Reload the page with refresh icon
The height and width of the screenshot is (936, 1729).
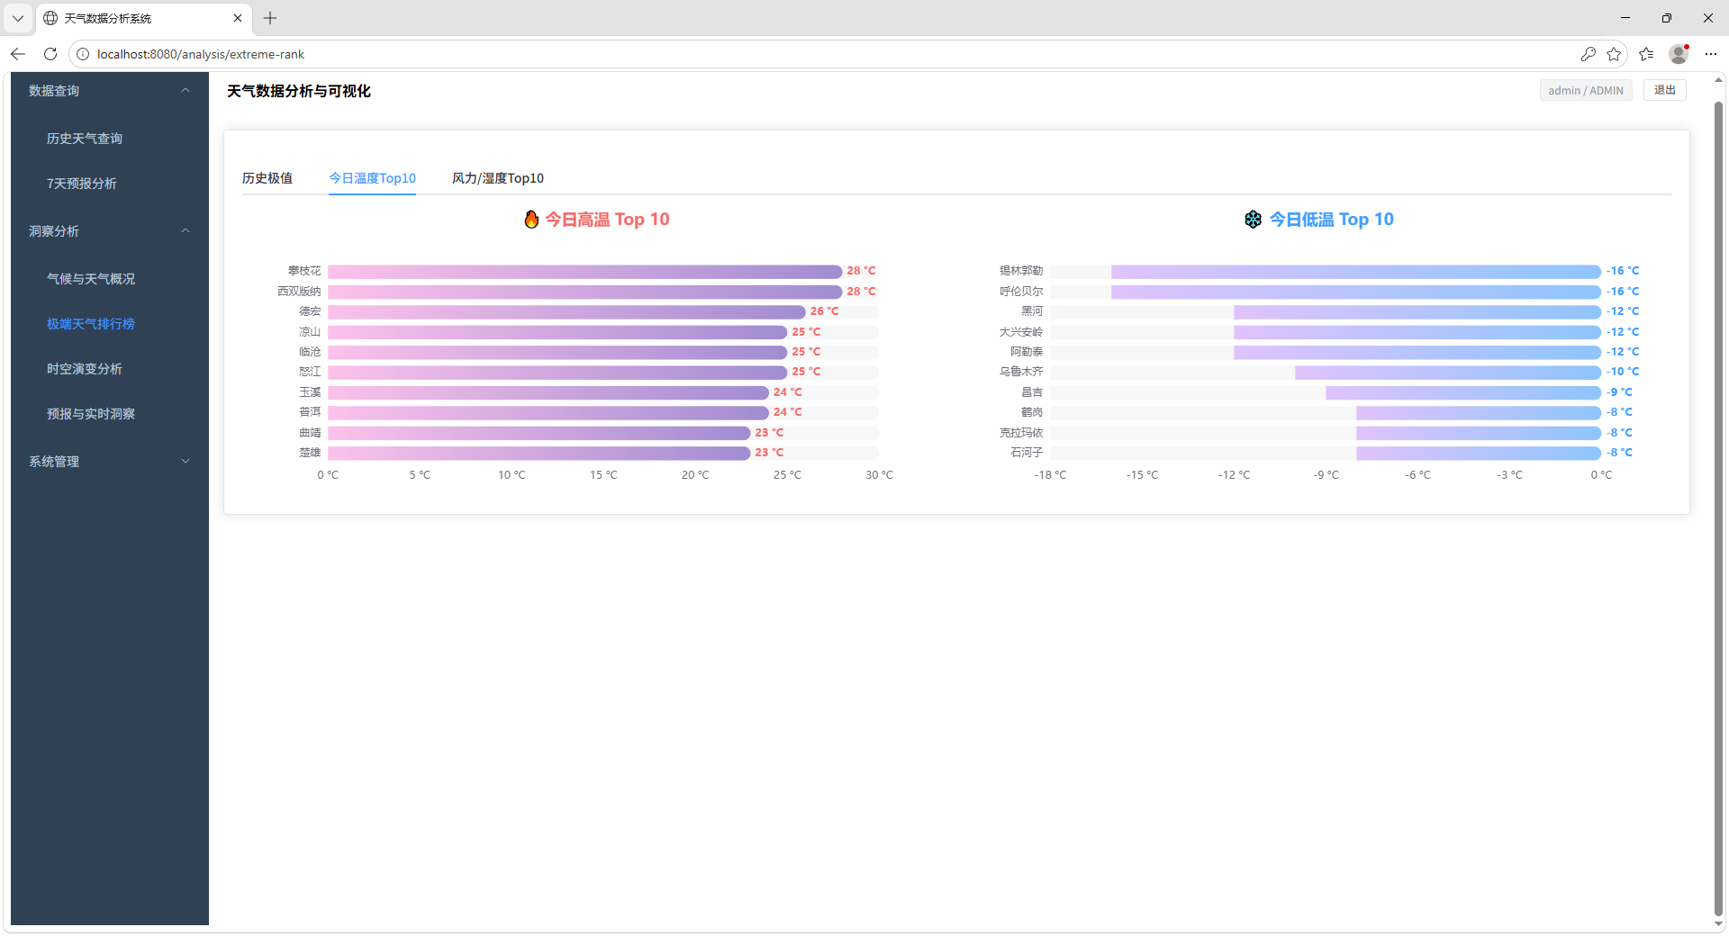[x=50, y=54]
